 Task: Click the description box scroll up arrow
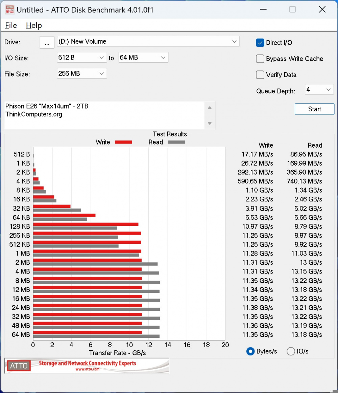pos(210,108)
